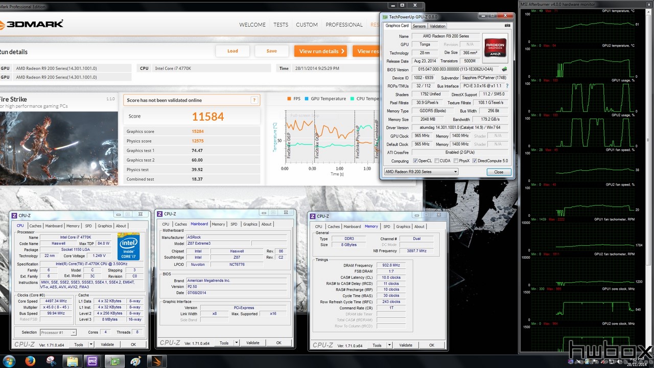Switch to 3DMark taskbar icon
This screenshot has height=368, width=654.
pyautogui.click(x=157, y=361)
